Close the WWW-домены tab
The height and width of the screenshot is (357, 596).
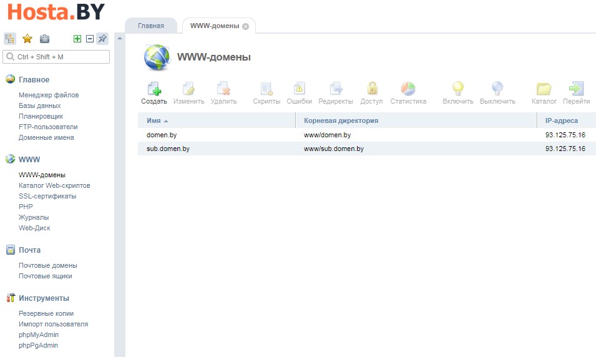pyautogui.click(x=245, y=26)
